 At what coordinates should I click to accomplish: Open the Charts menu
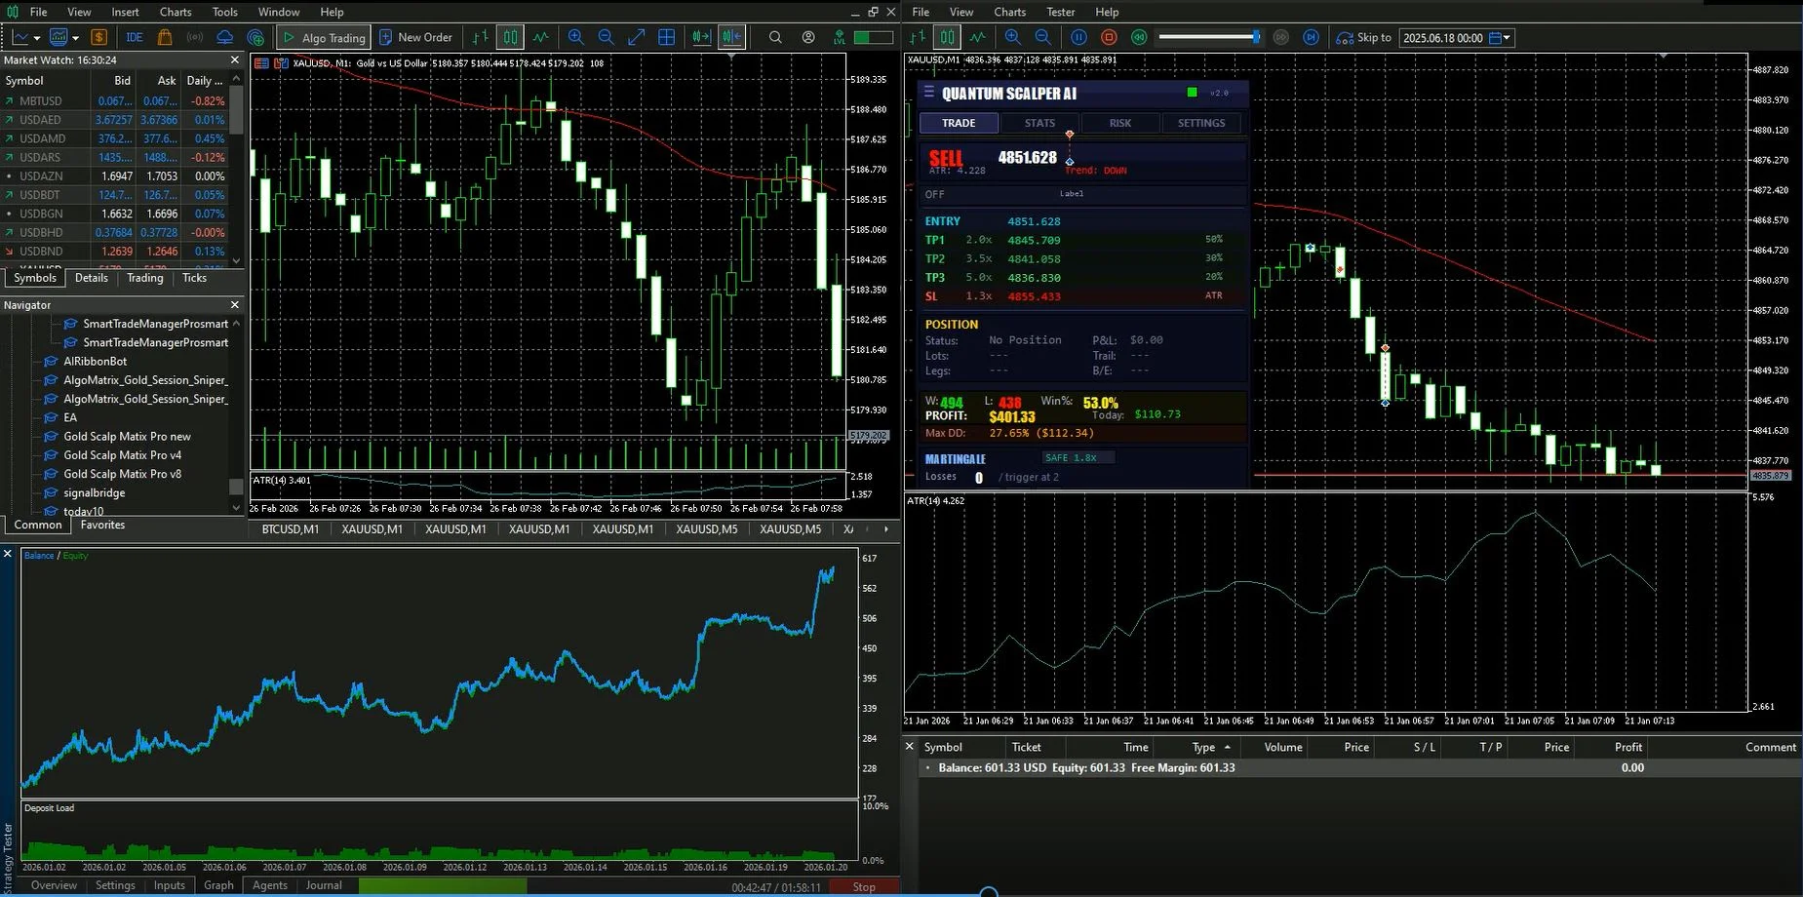click(175, 12)
